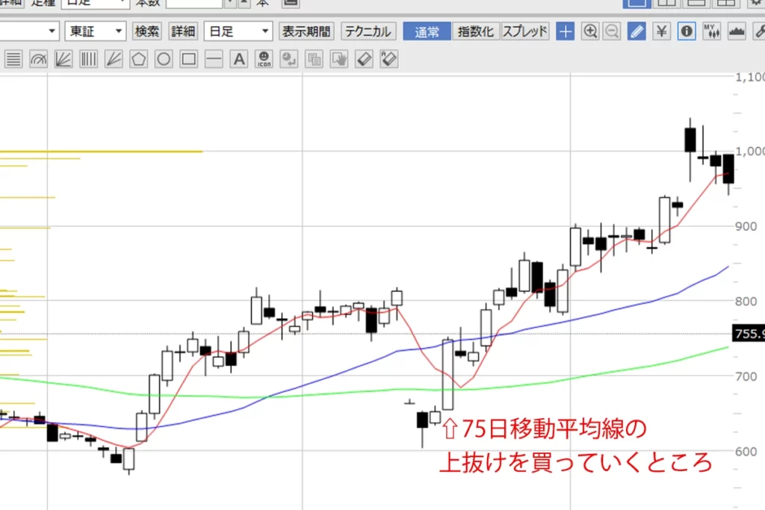Select the text annotation tool (A)

point(238,59)
